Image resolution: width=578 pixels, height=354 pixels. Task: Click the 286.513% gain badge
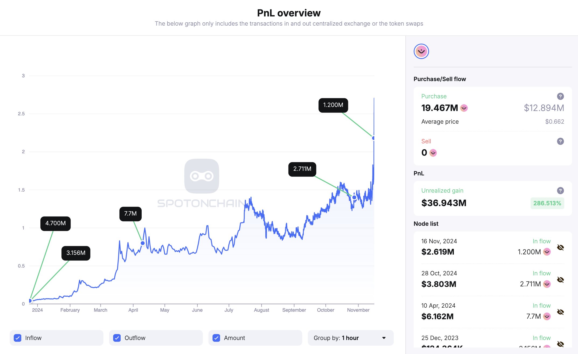pyautogui.click(x=547, y=203)
